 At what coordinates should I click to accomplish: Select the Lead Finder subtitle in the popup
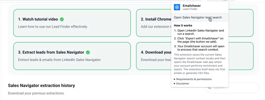(x=190, y=9)
